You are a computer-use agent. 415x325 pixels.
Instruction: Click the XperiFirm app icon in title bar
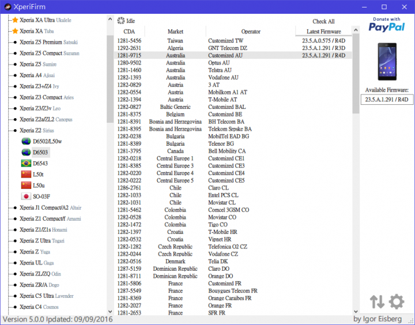click(x=7, y=6)
